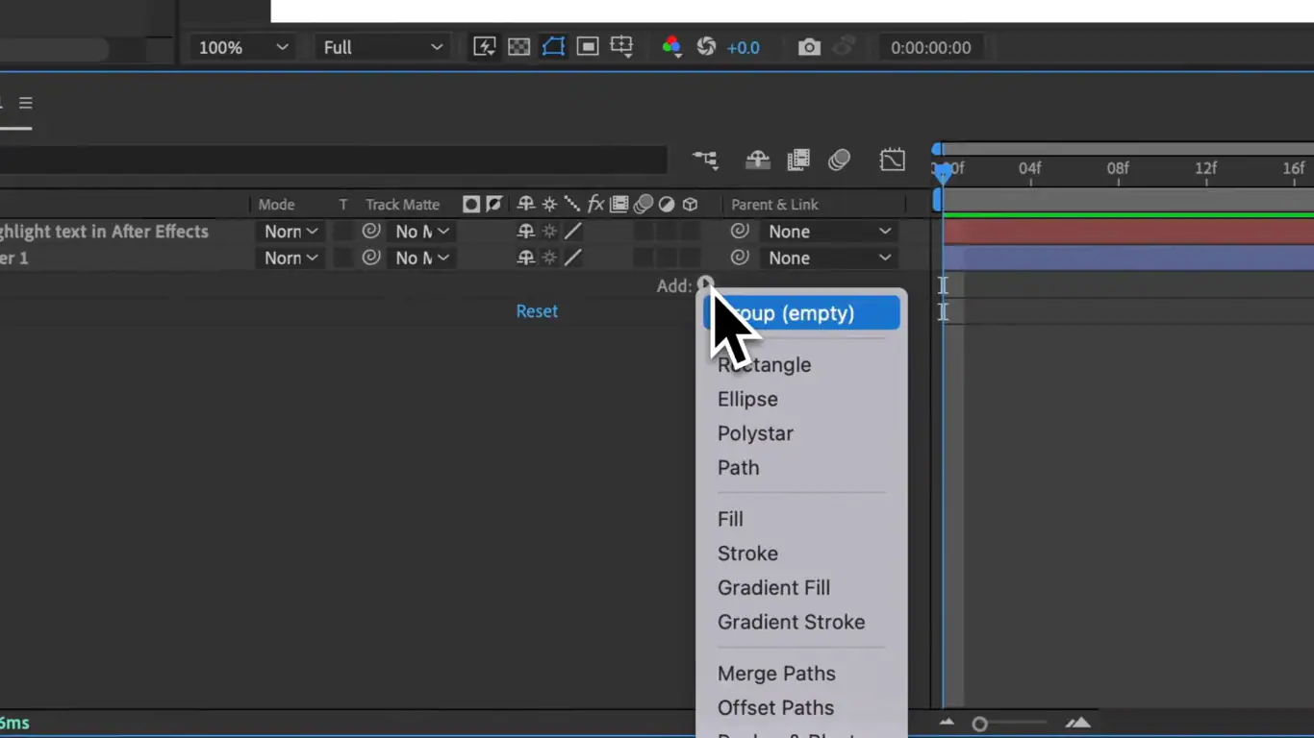
Task: Click the matte alpha icon in Track Matte header
Action: click(x=471, y=204)
